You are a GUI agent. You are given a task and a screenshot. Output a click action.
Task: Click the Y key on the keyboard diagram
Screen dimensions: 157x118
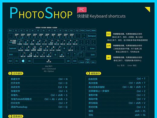click(50, 42)
